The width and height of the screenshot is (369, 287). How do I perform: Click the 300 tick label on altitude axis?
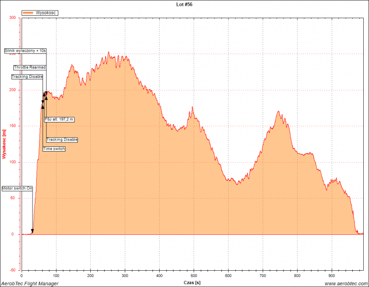tap(12, 18)
